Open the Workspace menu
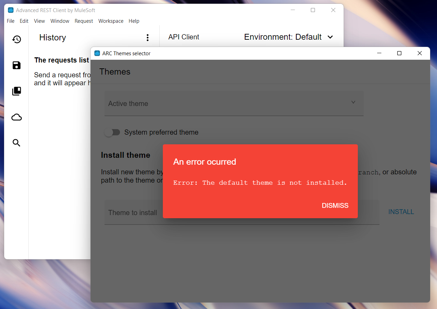This screenshot has width=437, height=309. 111,21
